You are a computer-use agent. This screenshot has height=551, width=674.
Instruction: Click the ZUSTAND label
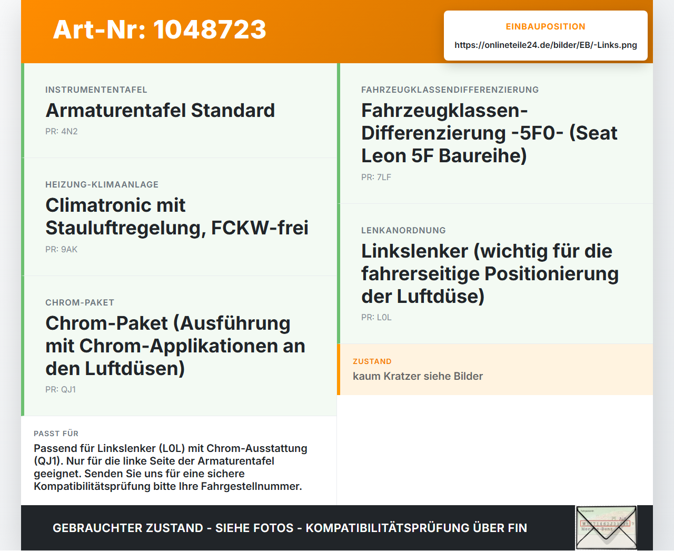[372, 361]
